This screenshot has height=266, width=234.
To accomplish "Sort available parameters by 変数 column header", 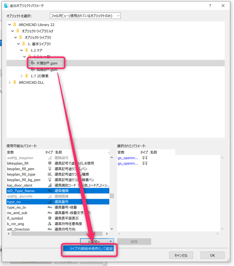I will [25, 152].
